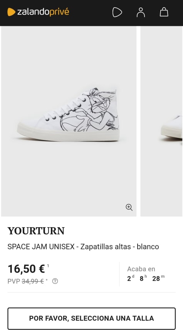Click the 28m minutes value in countdown
The image size is (183, 330).
click(158, 278)
